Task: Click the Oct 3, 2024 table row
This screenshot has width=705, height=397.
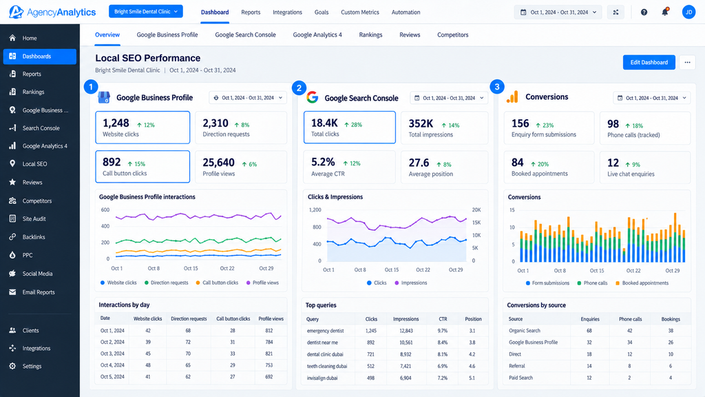Action: [x=191, y=354]
